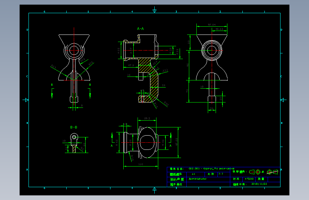Click the Administrator designer name cell
The width and height of the screenshot is (309, 200).
[208, 179]
